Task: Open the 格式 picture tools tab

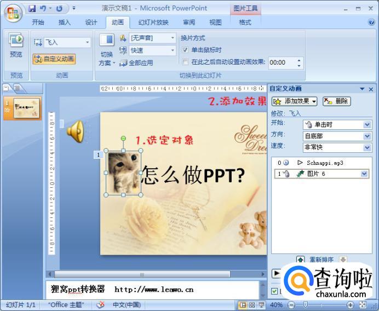Action: pyautogui.click(x=245, y=22)
